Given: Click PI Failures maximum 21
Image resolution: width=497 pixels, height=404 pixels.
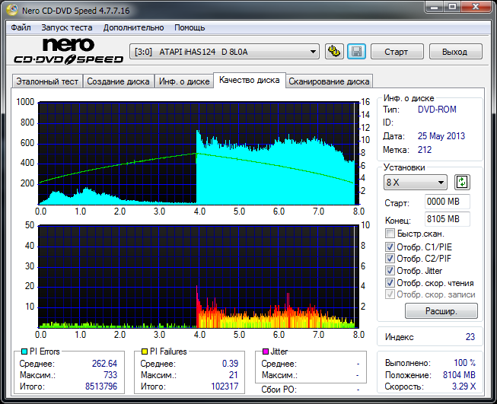Looking at the screenshot, I should tap(234, 375).
